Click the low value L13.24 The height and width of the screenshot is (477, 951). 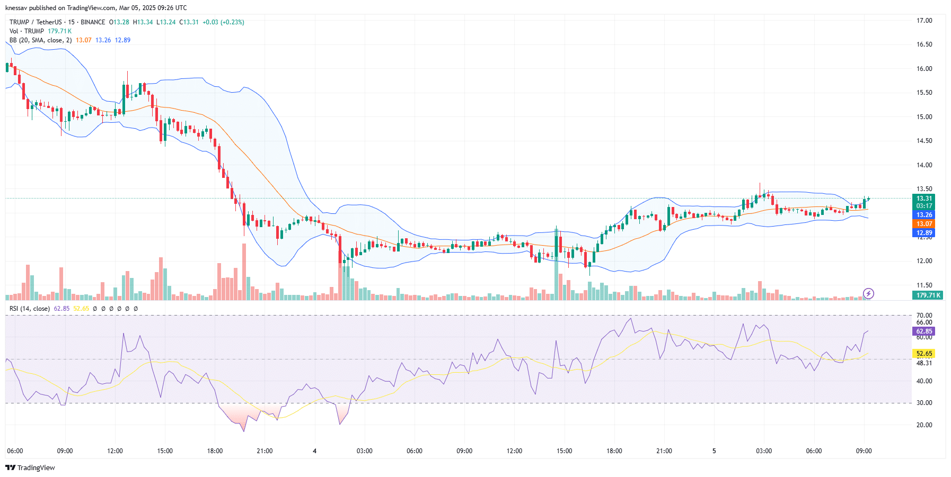166,22
